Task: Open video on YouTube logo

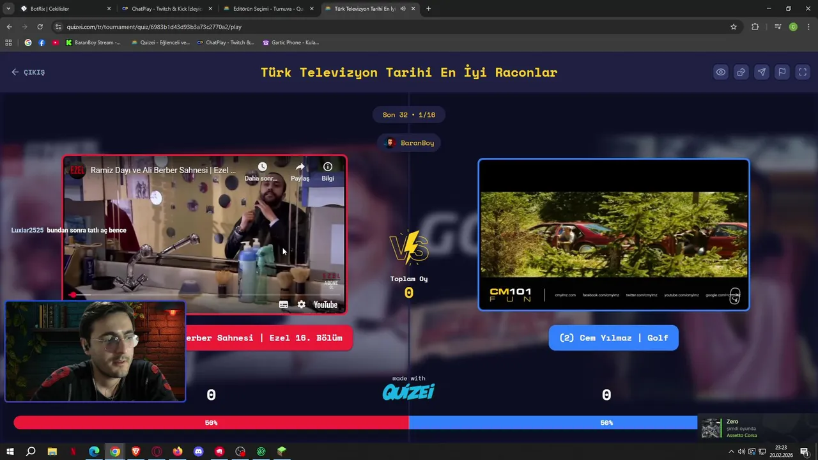Action: 325,305
